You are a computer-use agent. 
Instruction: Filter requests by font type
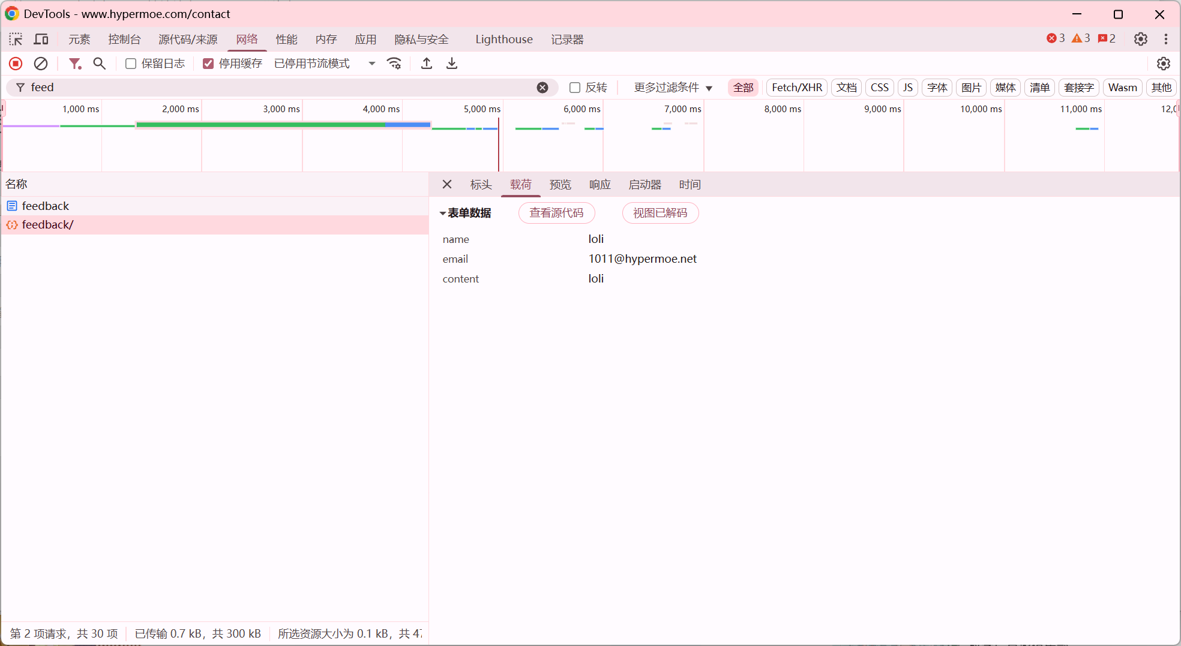[x=937, y=88]
